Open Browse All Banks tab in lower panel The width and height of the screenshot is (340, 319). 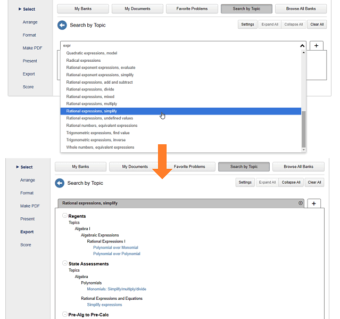tap(298, 167)
